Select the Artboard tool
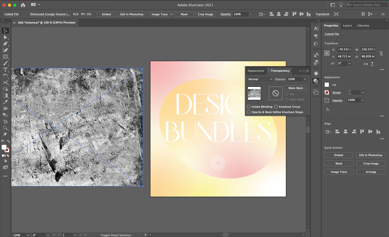 (5, 121)
